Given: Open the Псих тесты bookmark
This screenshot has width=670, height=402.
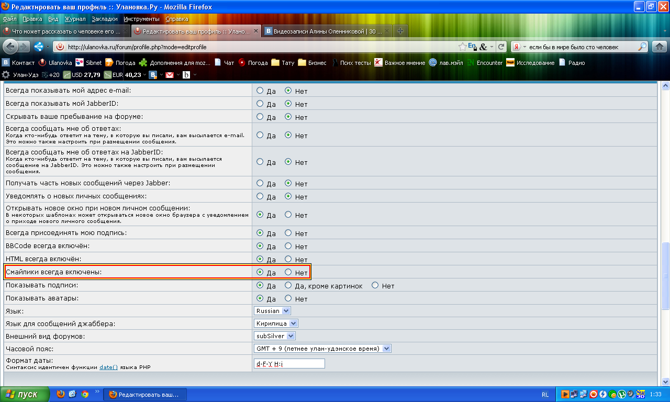Looking at the screenshot, I should 351,63.
